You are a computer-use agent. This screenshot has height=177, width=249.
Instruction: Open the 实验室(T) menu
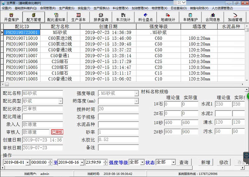(84, 8)
